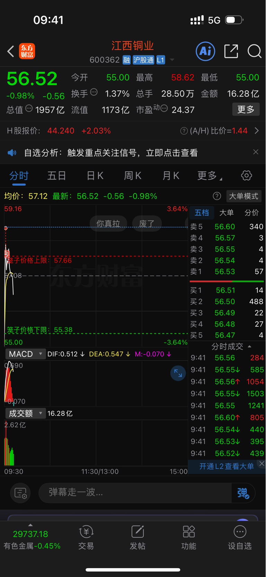Tap 买5 price 56.47 row
Viewport: 266px width, 577px height.
point(227,335)
